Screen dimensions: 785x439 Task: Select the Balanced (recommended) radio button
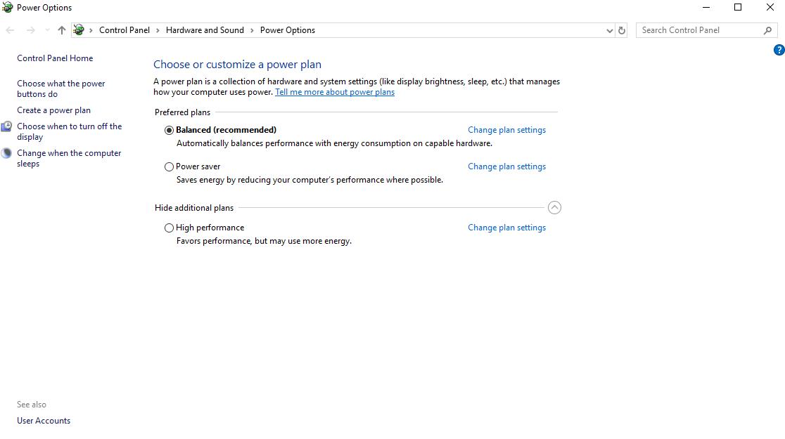[170, 130]
